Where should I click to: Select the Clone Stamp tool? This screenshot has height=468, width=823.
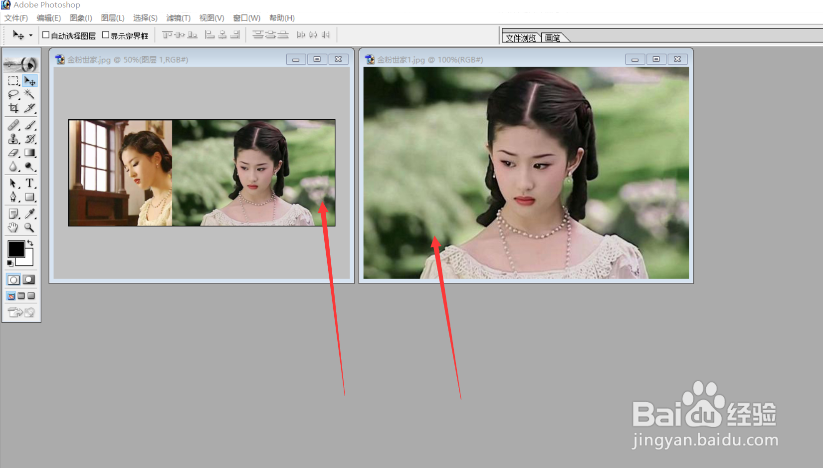click(13, 139)
